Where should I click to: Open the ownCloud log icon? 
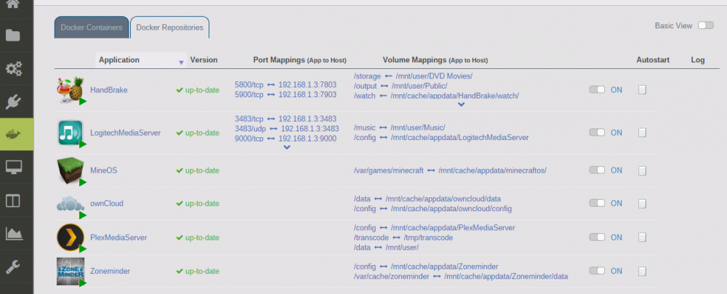click(x=642, y=203)
